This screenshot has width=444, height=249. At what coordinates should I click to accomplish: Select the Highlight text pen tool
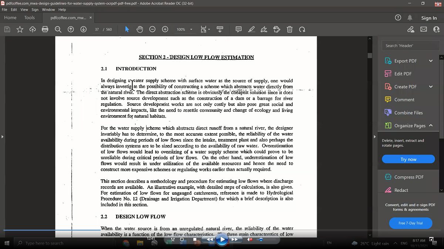point(251,30)
